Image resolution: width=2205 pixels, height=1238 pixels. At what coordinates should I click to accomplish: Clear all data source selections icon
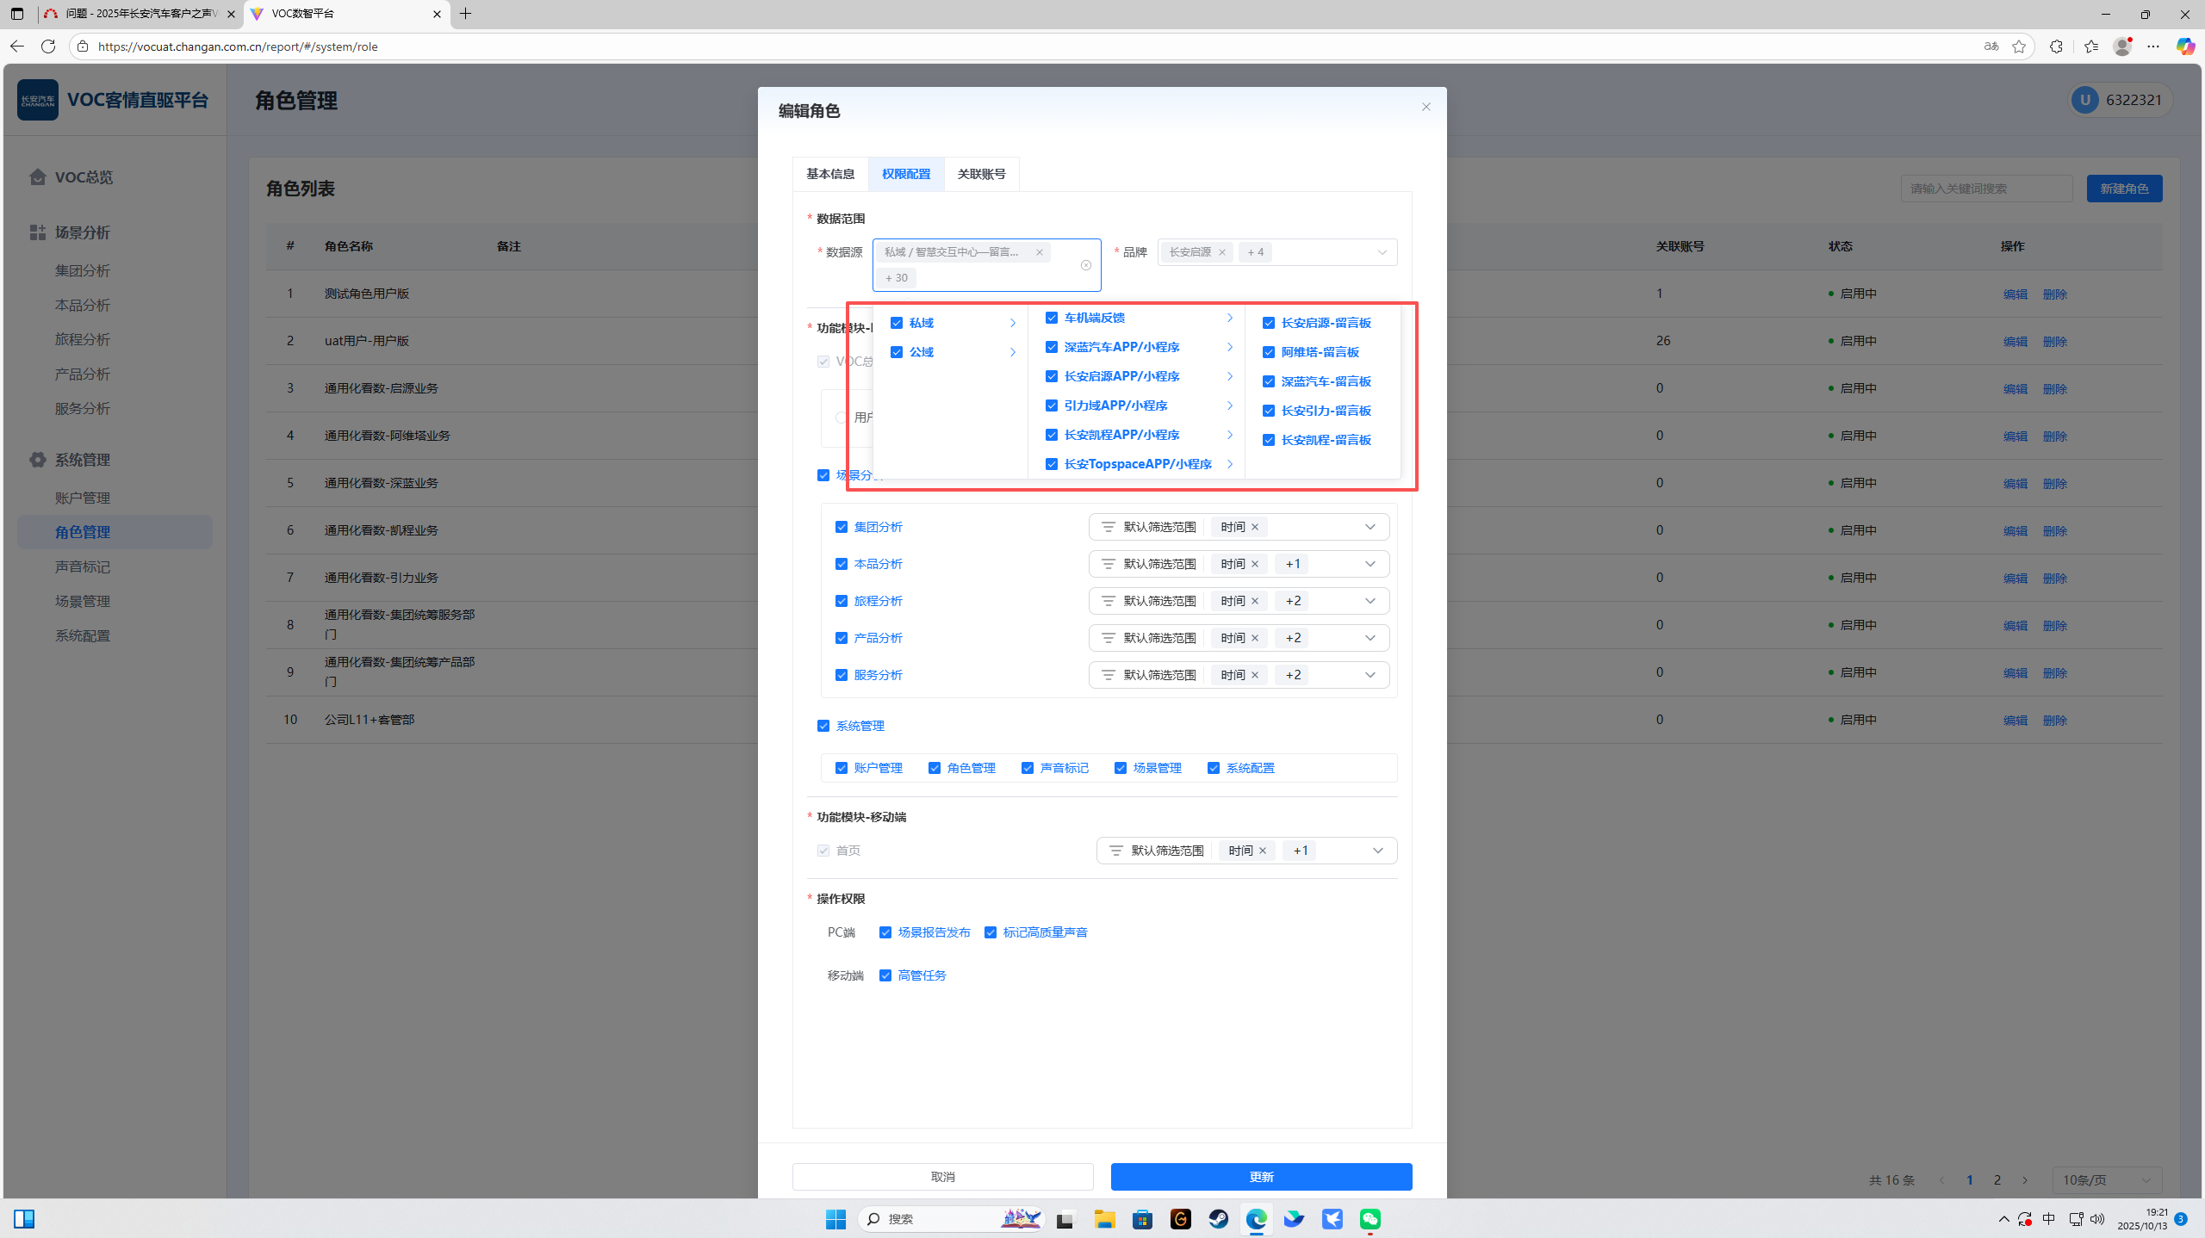click(x=1085, y=265)
